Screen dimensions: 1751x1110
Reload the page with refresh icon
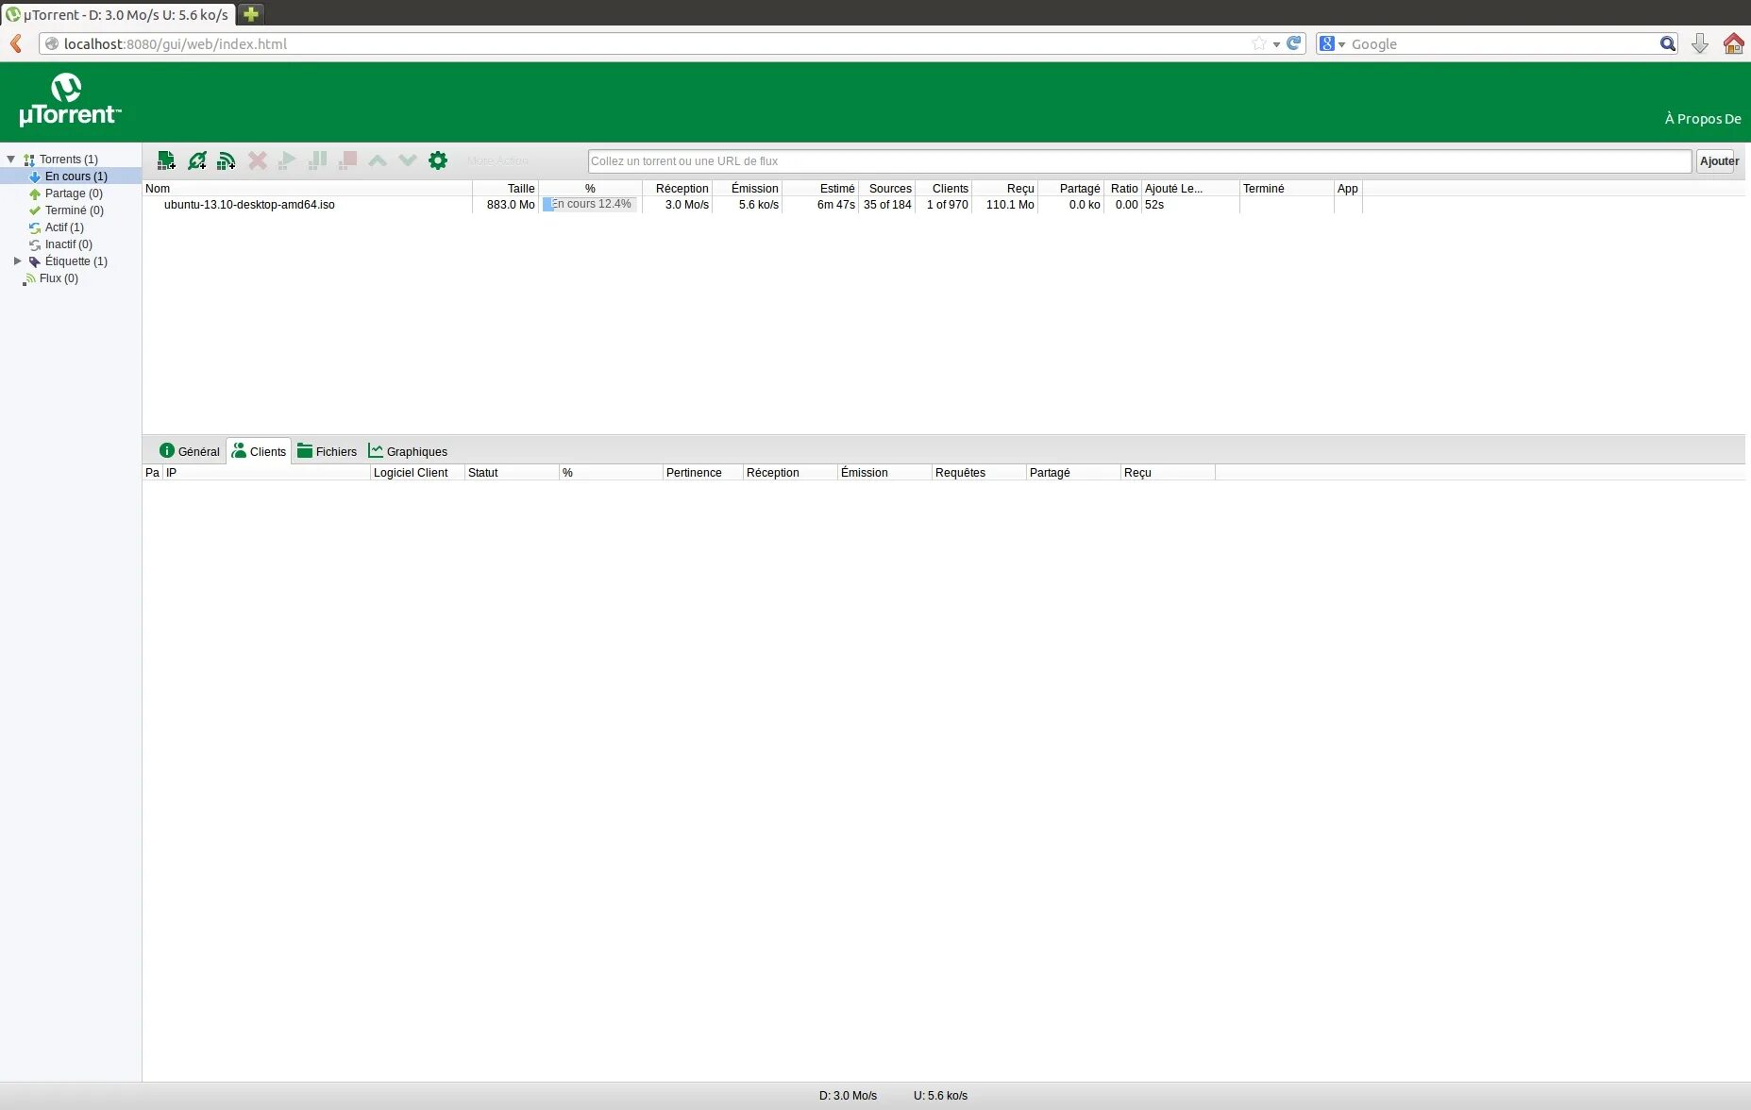(x=1294, y=43)
